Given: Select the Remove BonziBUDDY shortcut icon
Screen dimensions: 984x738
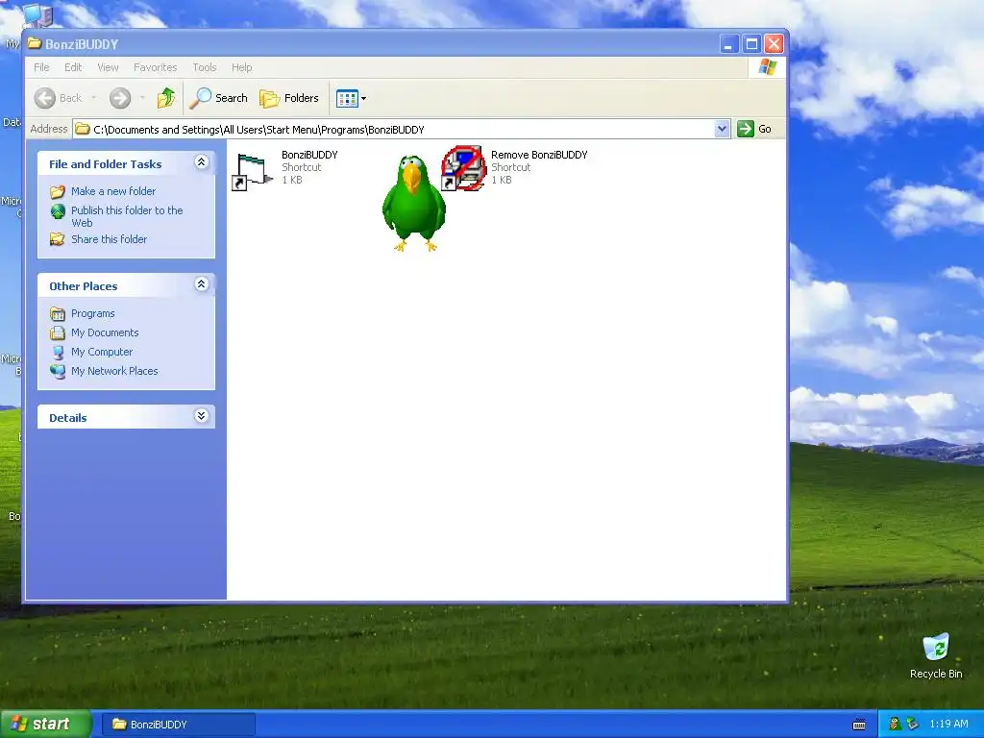Looking at the screenshot, I should (x=463, y=168).
